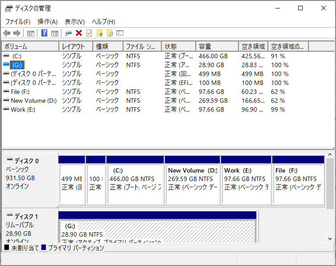The height and width of the screenshot is (266, 336).
Task: Click the 28.90 GB capacity cell in list
Action: pyautogui.click(x=211, y=65)
